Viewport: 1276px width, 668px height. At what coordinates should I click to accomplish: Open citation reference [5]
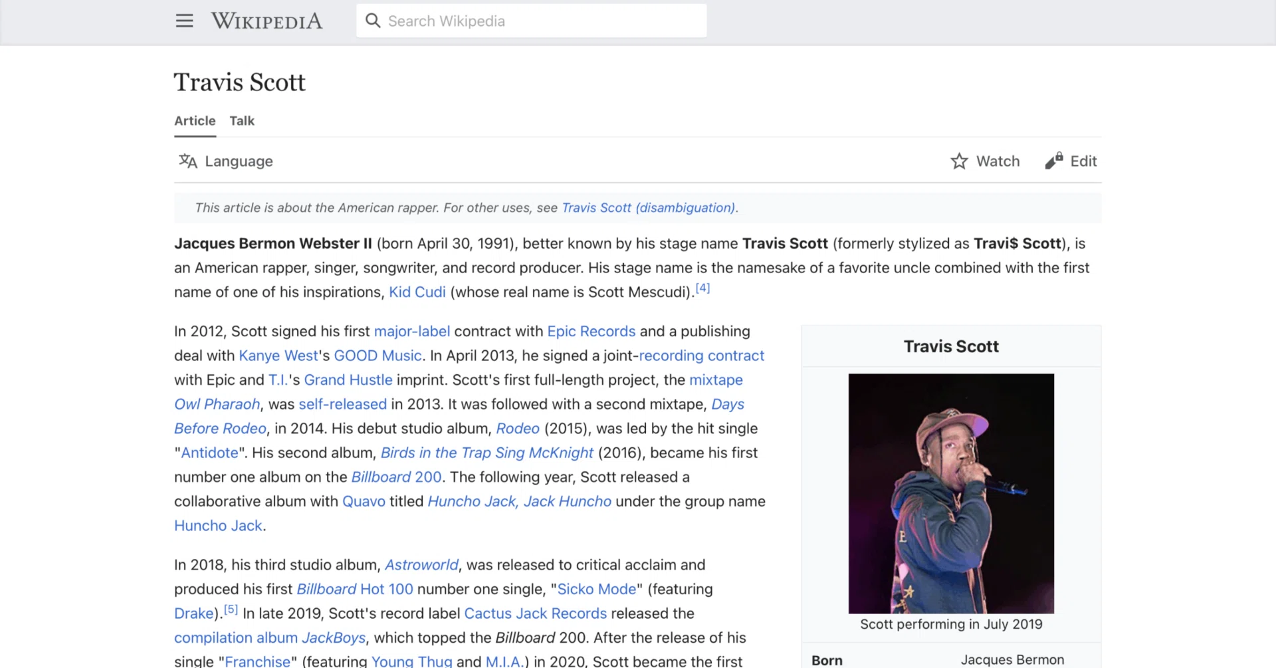coord(231,609)
